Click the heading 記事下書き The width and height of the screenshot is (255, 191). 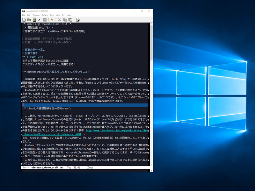coord(30,53)
